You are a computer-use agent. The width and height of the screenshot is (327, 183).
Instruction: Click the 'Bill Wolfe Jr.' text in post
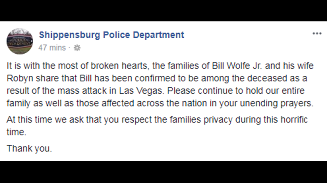coord(237,66)
